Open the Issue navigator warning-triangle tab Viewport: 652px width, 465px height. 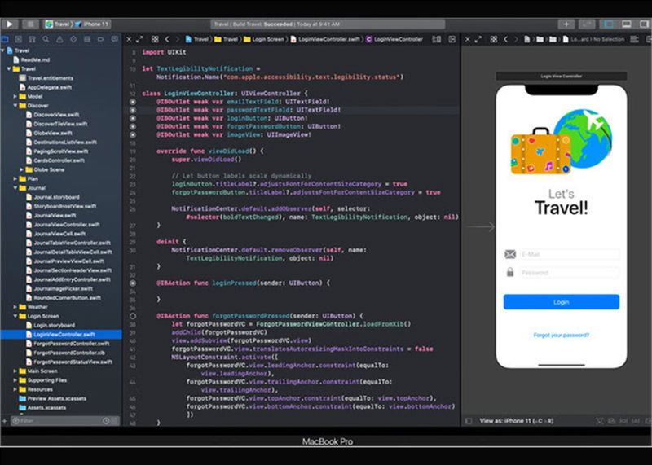(x=59, y=39)
